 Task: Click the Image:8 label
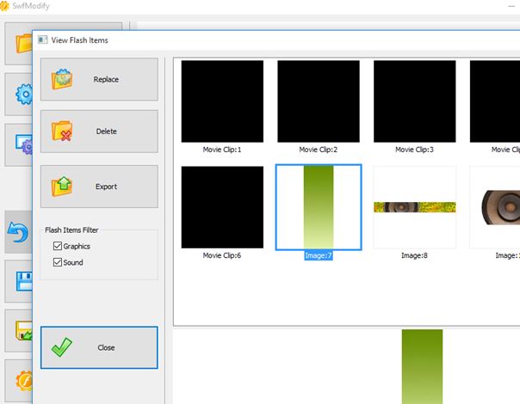[415, 255]
